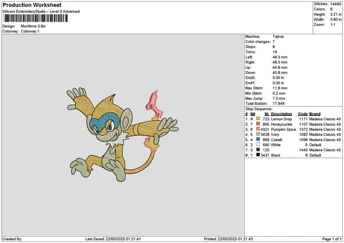Image resolution: width=344 pixels, height=243 pixels.
Task: Click the Width value '3.80 in'
Action: (x=335, y=19)
